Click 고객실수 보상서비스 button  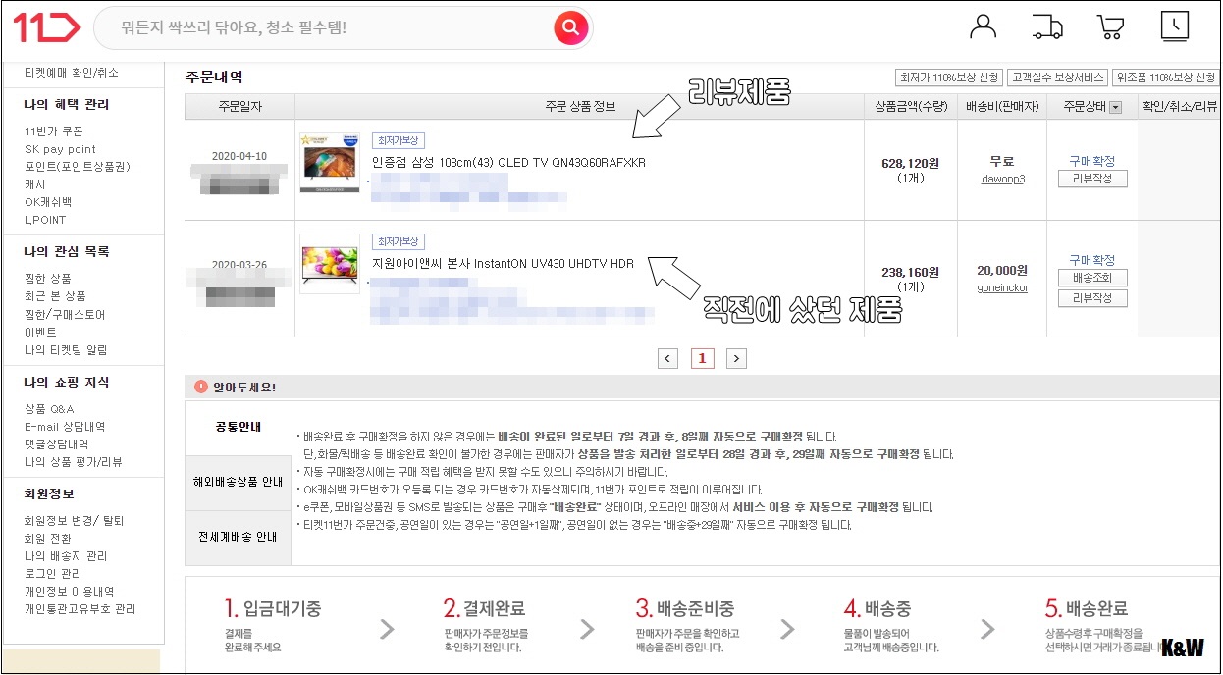pyautogui.click(x=1059, y=78)
